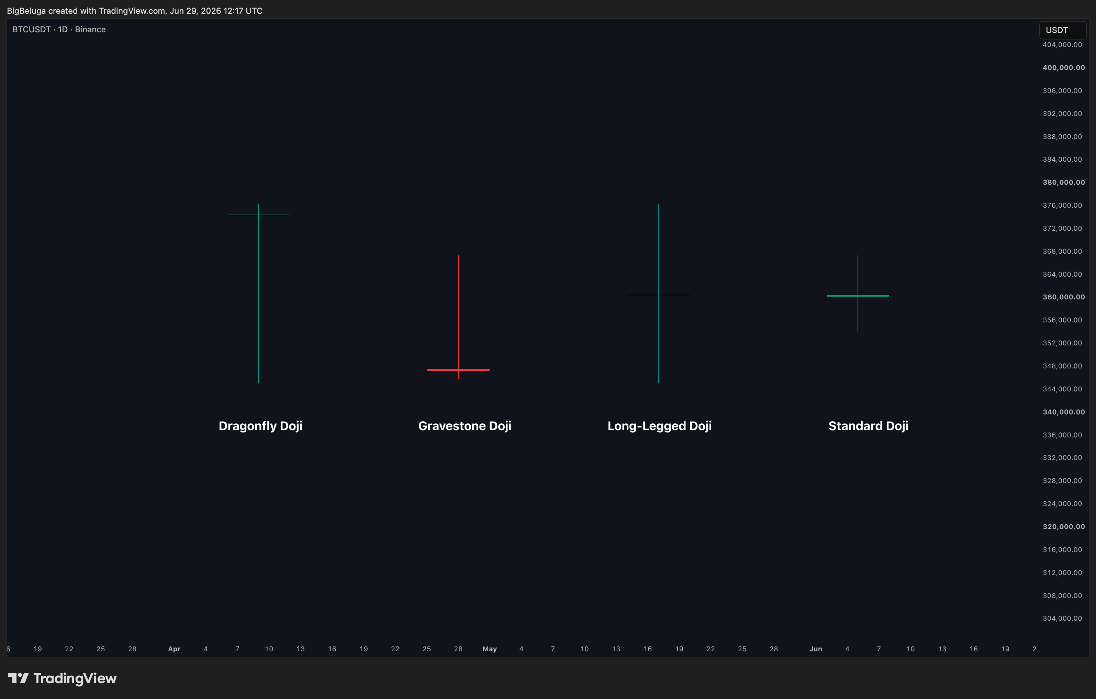1096x699 pixels.
Task: Select the Dragonfly Doji label
Action: coord(260,426)
